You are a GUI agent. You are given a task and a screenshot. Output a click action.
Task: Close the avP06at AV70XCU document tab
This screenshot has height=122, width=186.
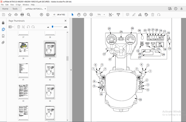click(45, 9)
